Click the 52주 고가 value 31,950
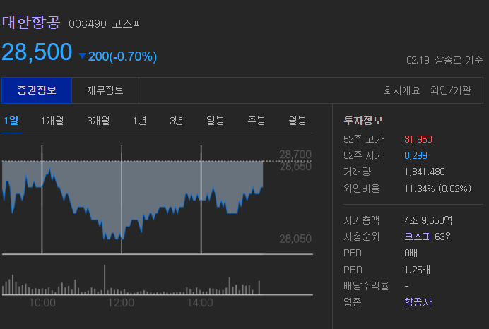 pyautogui.click(x=418, y=139)
